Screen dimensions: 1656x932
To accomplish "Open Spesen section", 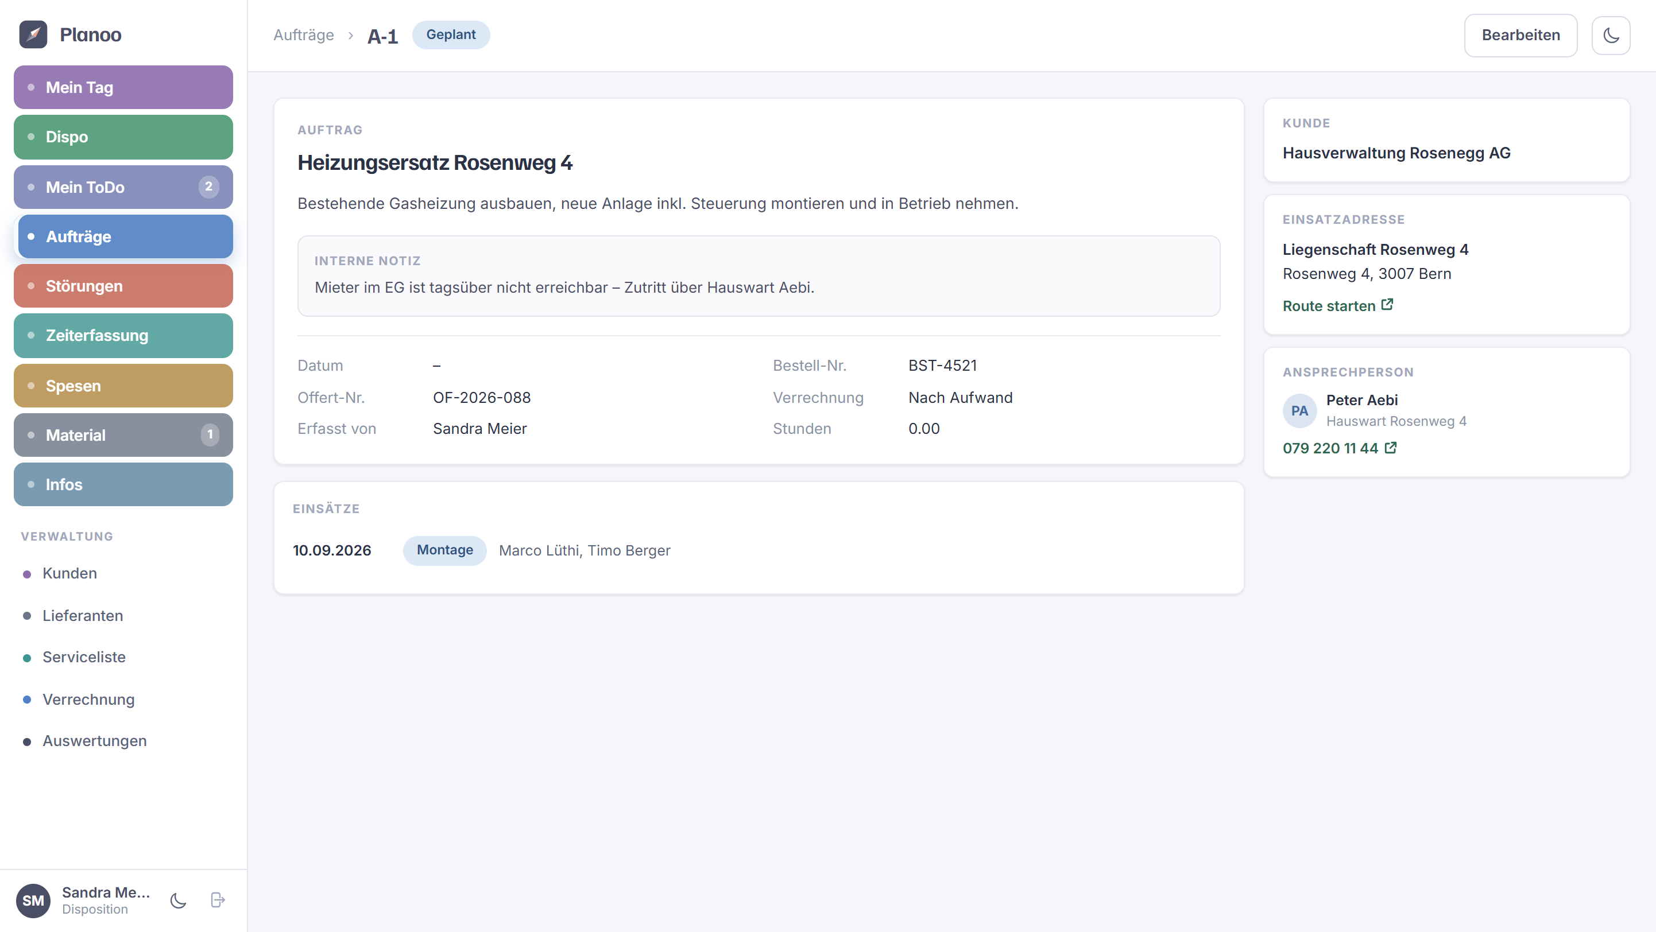I will pyautogui.click(x=123, y=386).
